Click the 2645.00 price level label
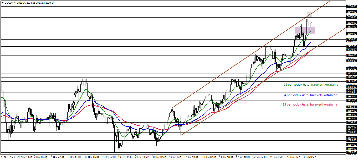This screenshot has height=160, width=358. point(352,118)
